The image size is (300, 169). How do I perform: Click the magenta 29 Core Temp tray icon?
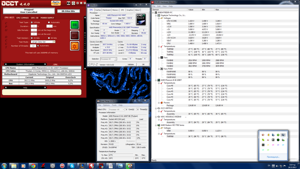click(273, 145)
